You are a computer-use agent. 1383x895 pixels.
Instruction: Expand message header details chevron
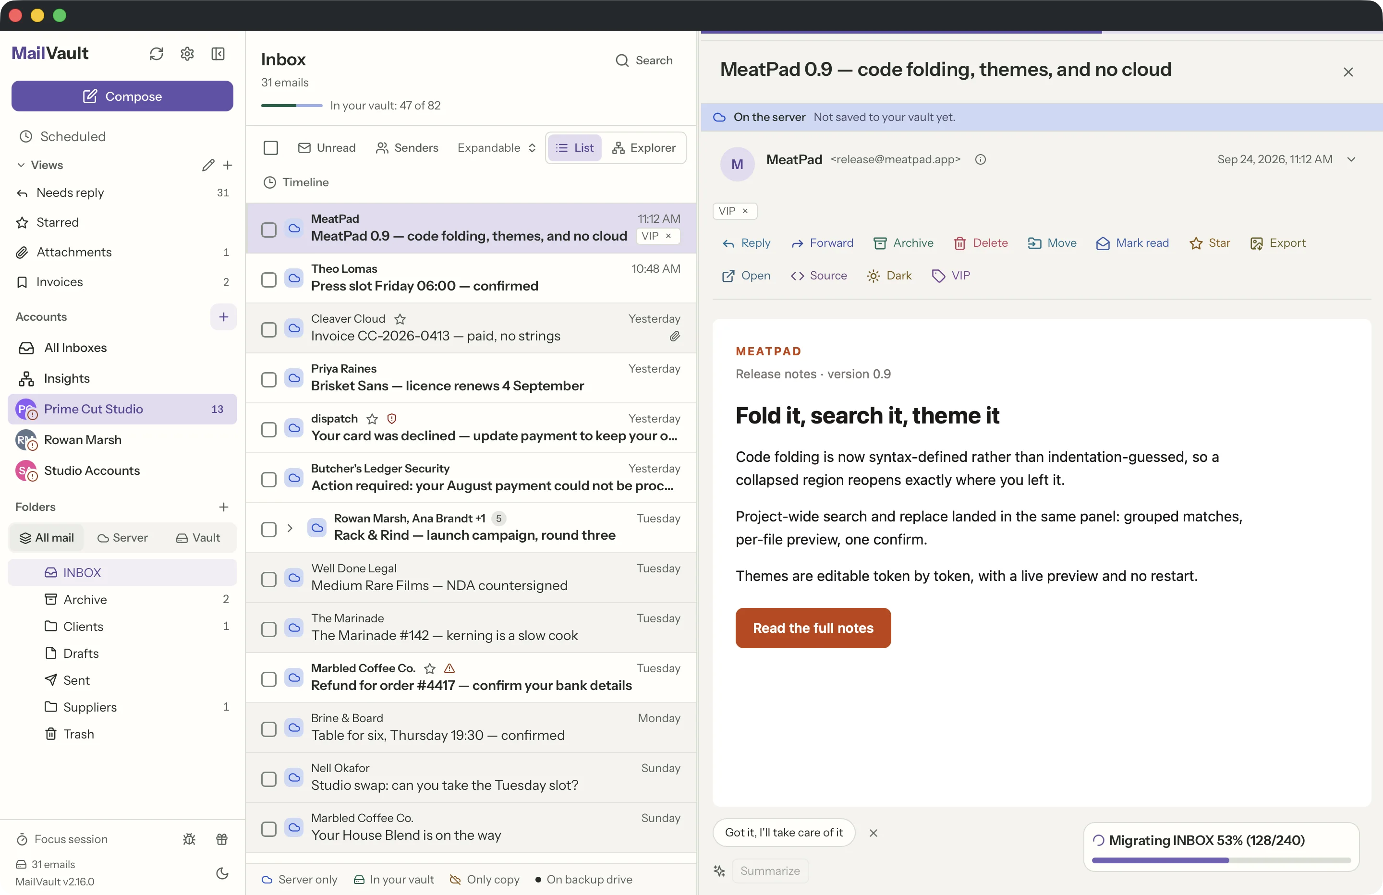(1351, 159)
